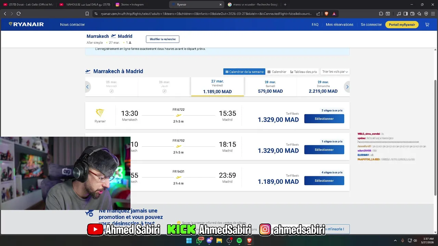The height and width of the screenshot is (246, 438).
Task: Open the Brave Shields lion icon
Action: (x=326, y=14)
